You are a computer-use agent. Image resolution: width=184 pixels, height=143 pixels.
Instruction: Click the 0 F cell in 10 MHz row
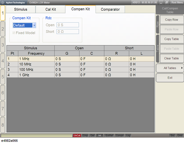[x=92, y=64]
